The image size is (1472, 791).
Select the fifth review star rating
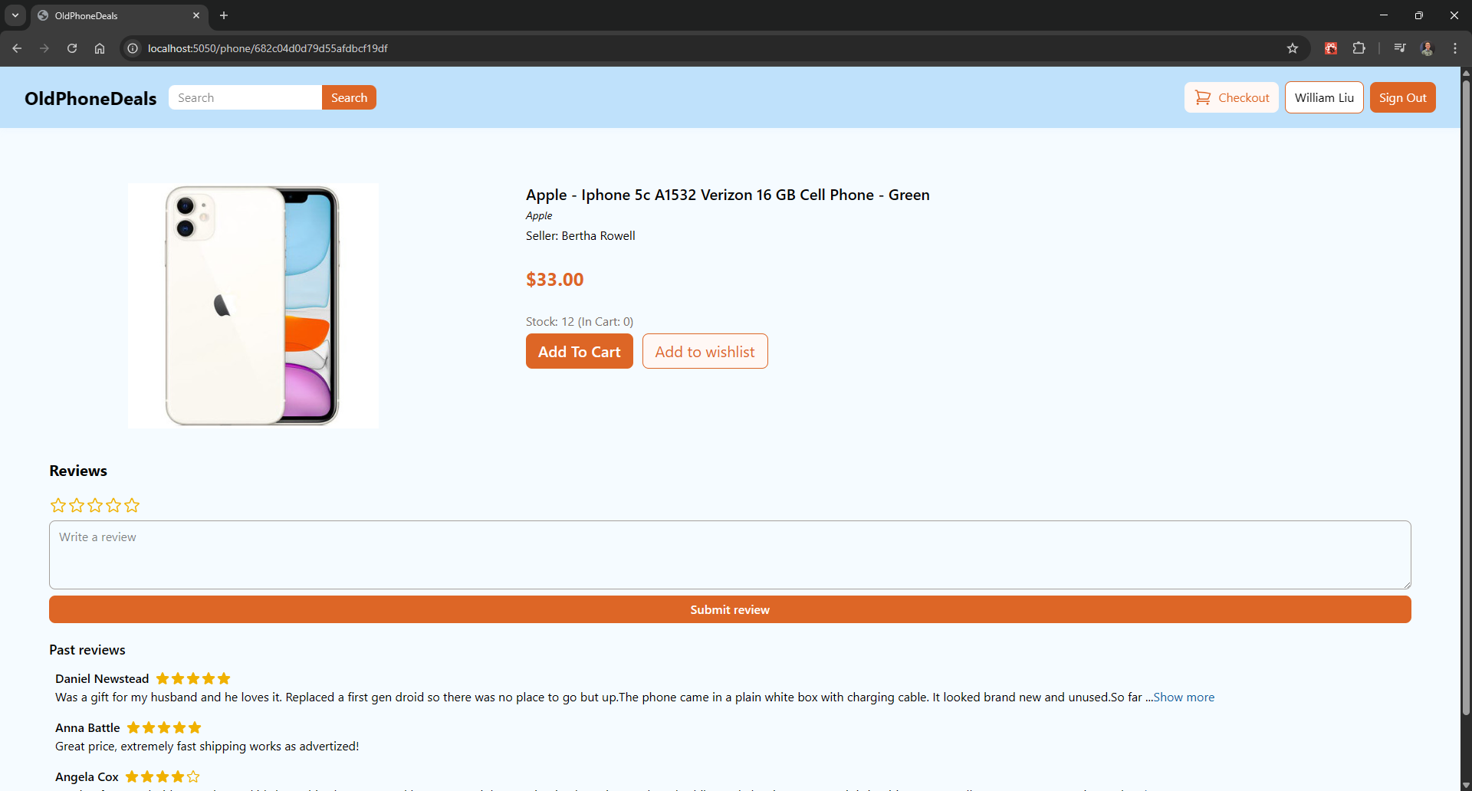click(x=132, y=505)
